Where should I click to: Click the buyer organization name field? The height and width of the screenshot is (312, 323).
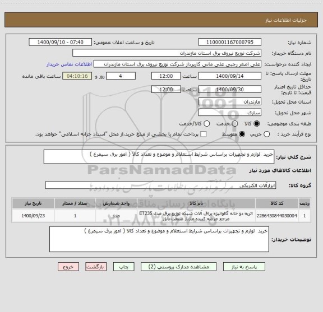[167, 53]
